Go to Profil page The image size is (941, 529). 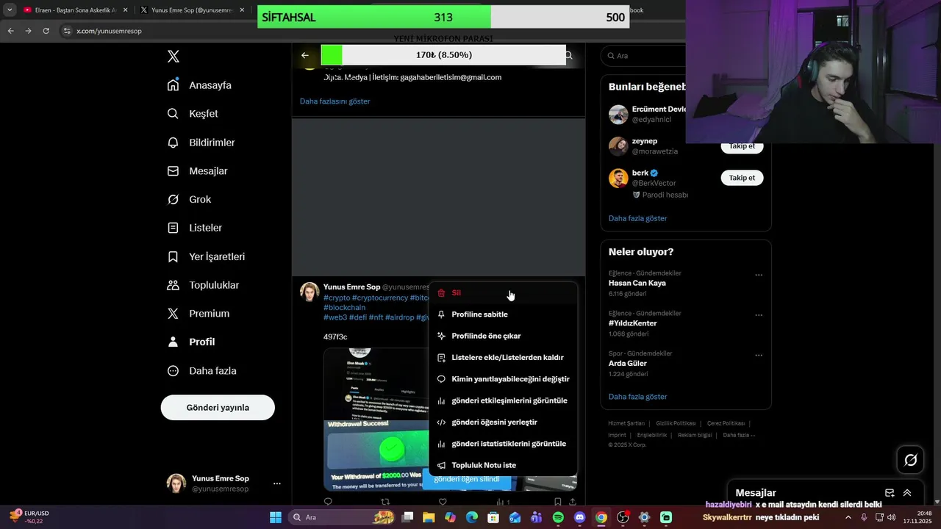pos(191,342)
